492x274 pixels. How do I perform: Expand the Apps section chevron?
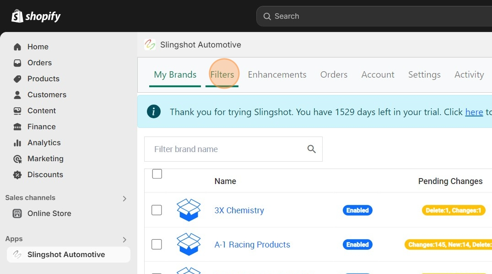point(124,240)
